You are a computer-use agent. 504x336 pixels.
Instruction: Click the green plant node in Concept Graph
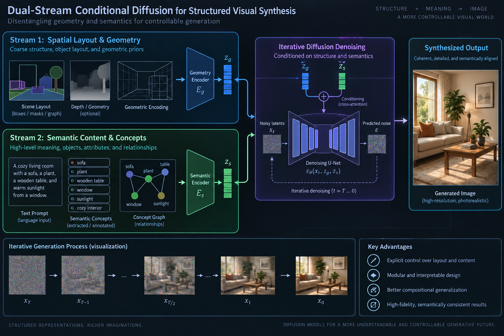[x=148, y=179]
